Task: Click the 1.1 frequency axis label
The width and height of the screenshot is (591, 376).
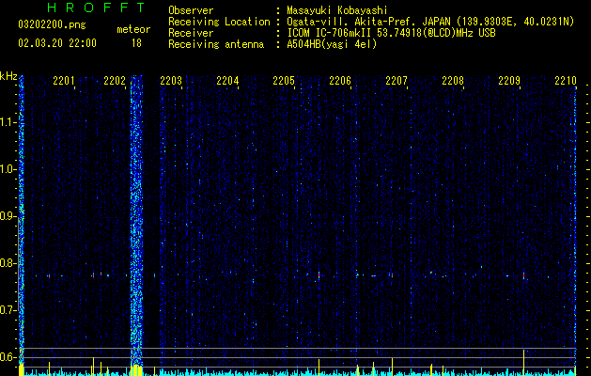Action: pyautogui.click(x=8, y=122)
